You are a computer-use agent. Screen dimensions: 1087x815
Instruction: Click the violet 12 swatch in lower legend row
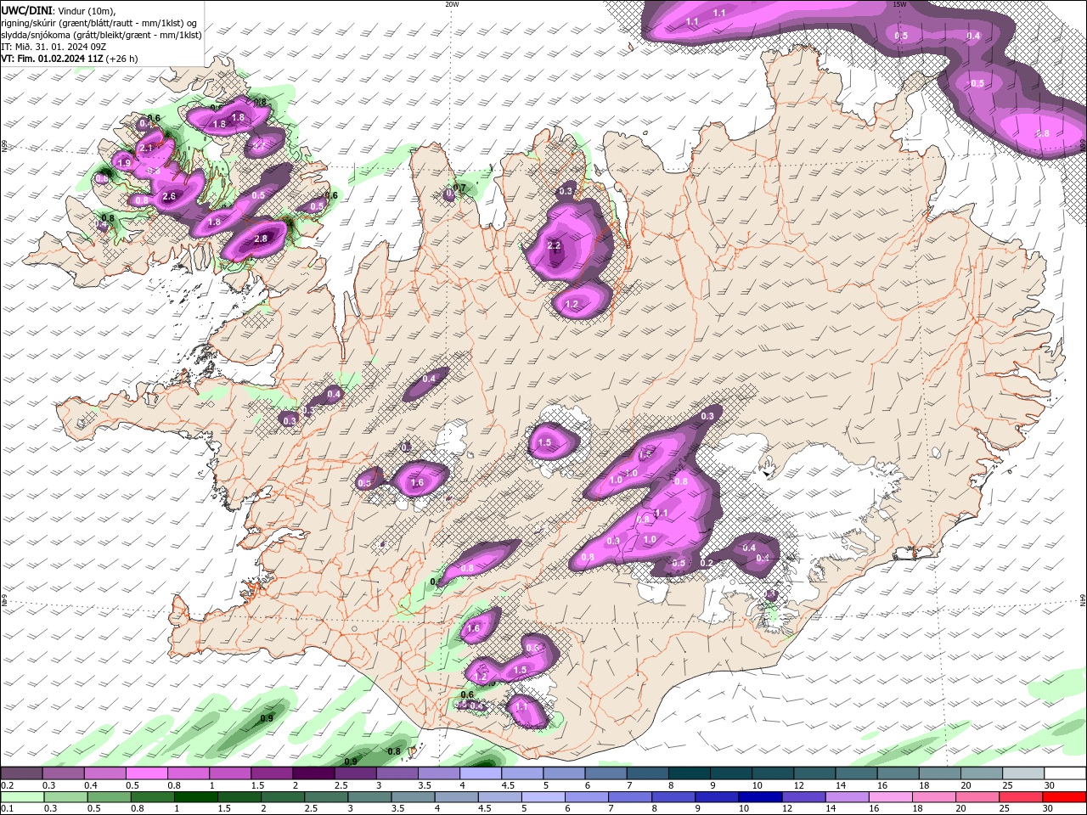[803, 797]
